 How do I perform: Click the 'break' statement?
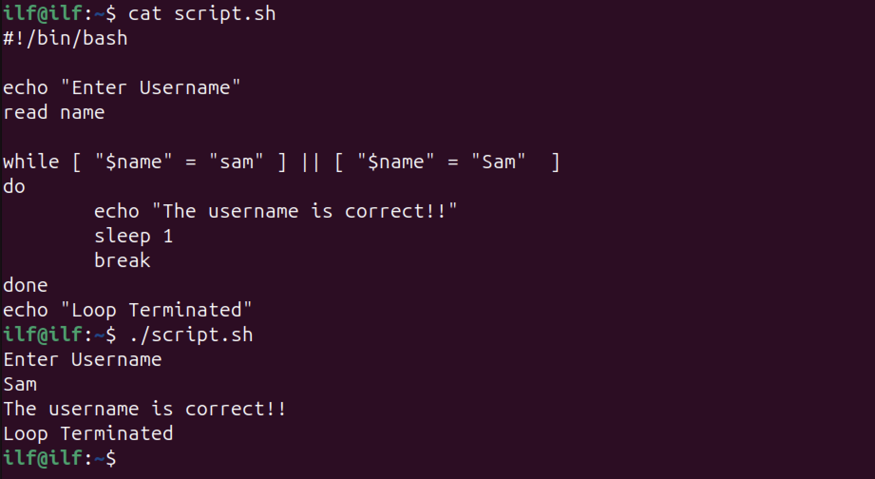[122, 261]
